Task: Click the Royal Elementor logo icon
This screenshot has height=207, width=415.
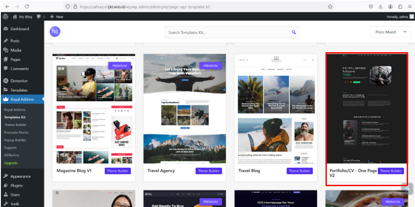Action: pos(55,32)
